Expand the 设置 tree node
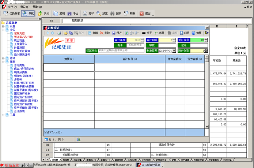254x168 pixels. 3,26
